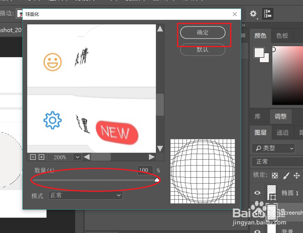Image resolution: width=303 pixels, height=233 pixels.
Task: Toggle lock transparent pixels icon
Action: [x=275, y=175]
